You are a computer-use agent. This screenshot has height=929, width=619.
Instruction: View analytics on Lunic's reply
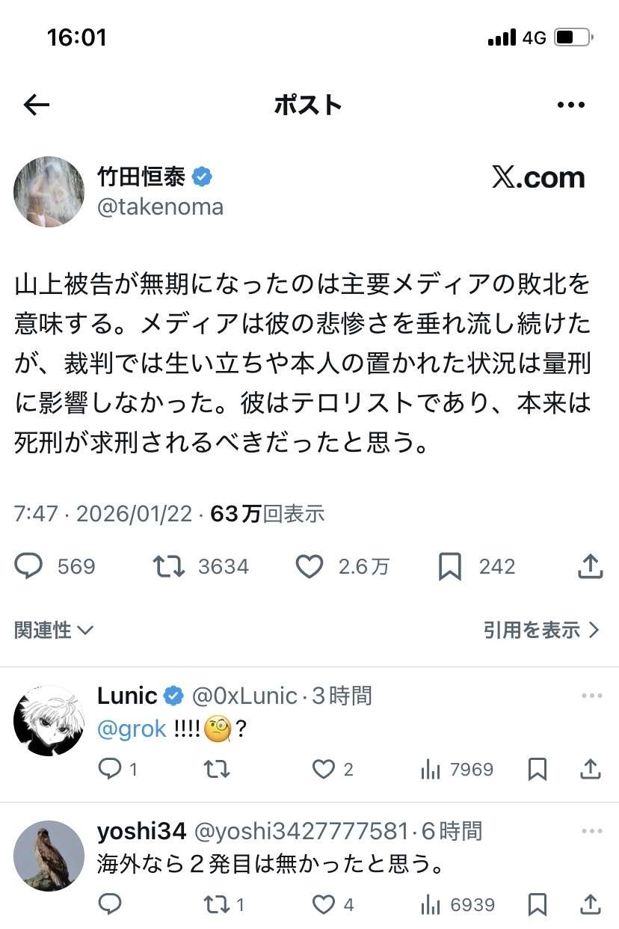coord(431,769)
